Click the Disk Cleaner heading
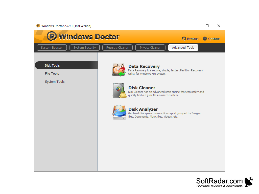The width and height of the screenshot is (259, 194). click(142, 88)
